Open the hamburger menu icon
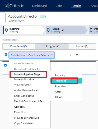The width and height of the screenshot is (98, 129). [x=2, y=18]
